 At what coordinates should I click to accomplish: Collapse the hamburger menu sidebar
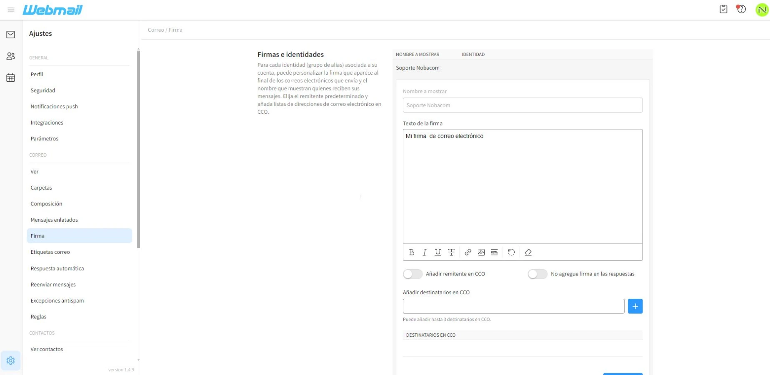pos(11,10)
